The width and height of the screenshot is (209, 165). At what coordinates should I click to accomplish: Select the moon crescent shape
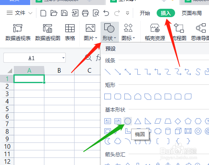coord(108,141)
